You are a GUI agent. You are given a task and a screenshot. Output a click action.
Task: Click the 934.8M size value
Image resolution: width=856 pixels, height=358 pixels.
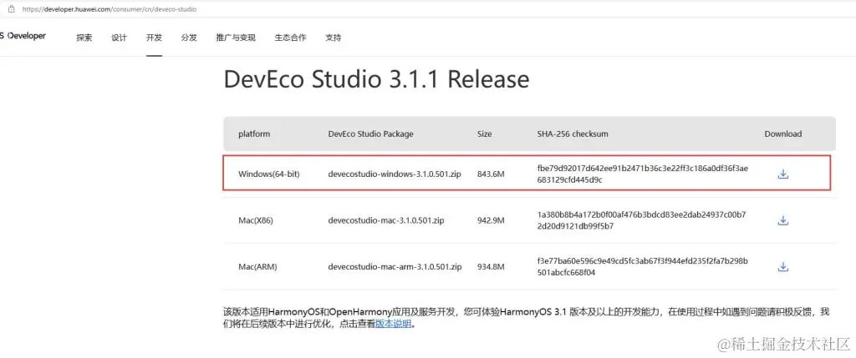click(x=491, y=267)
